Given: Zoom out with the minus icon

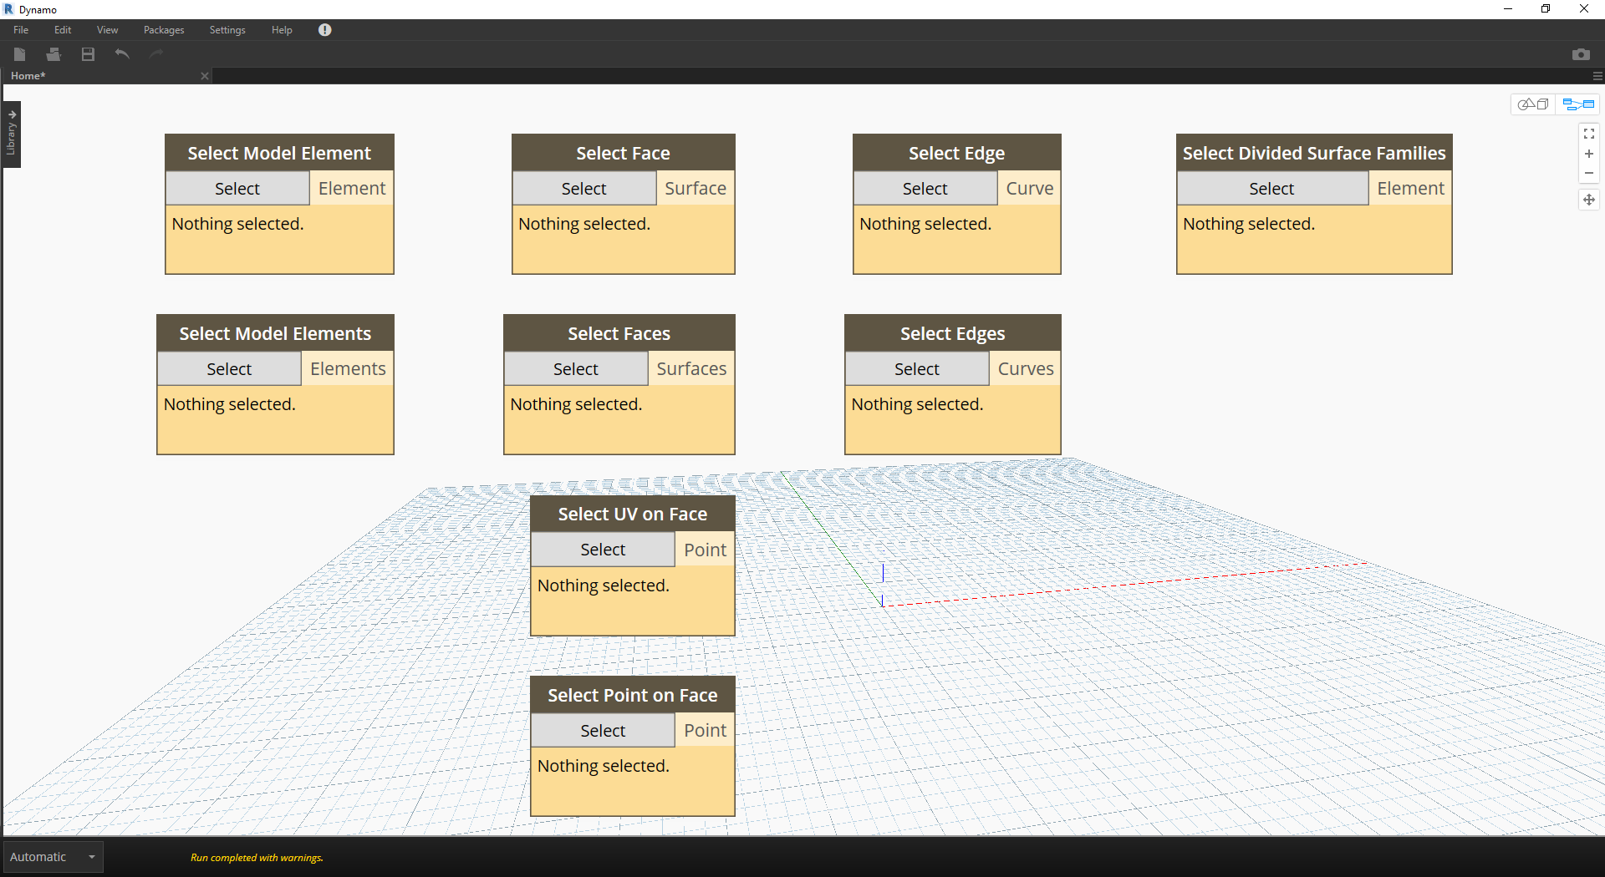Looking at the screenshot, I should point(1588,174).
